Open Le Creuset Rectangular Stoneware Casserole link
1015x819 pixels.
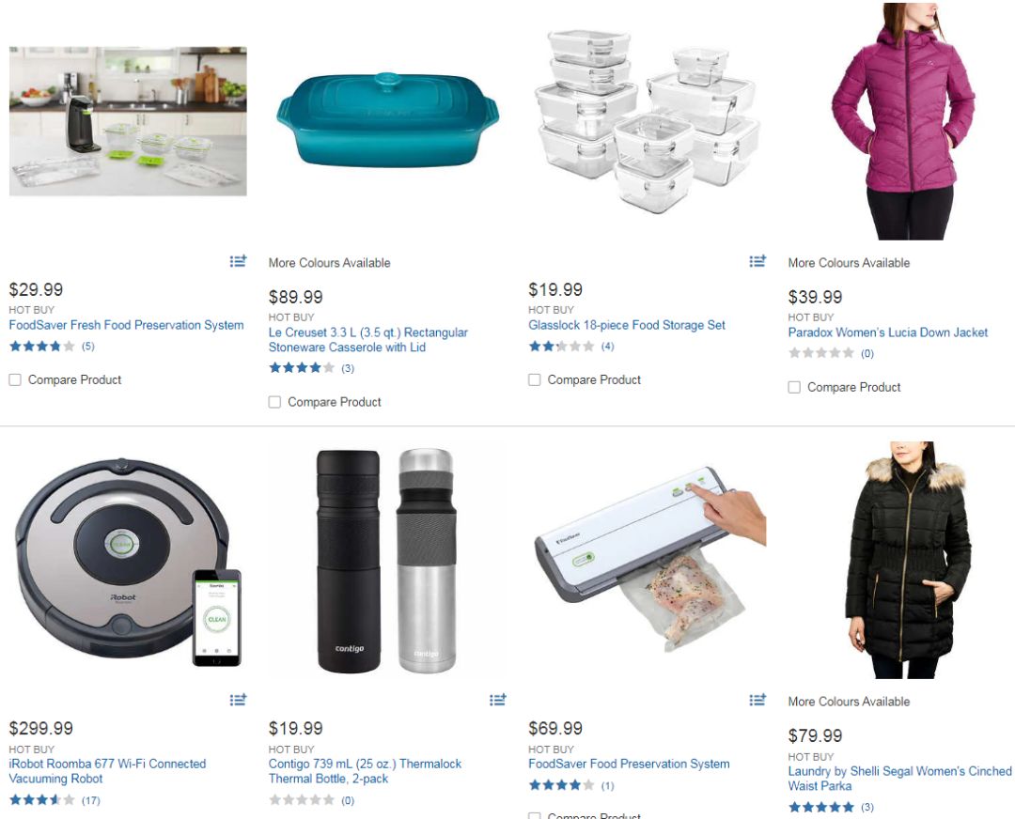tap(367, 340)
